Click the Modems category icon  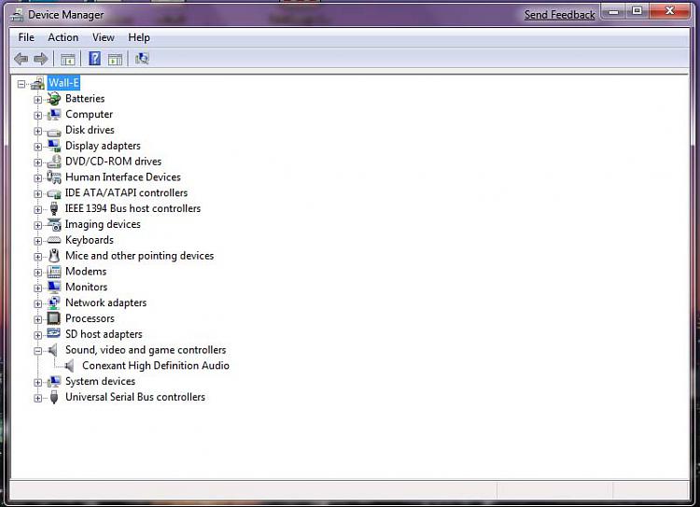[54, 271]
